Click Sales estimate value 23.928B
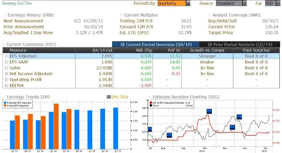 (104, 68)
